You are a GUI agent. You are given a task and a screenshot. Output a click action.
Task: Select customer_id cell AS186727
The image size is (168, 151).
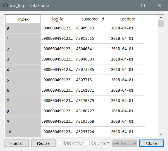coord(93,111)
